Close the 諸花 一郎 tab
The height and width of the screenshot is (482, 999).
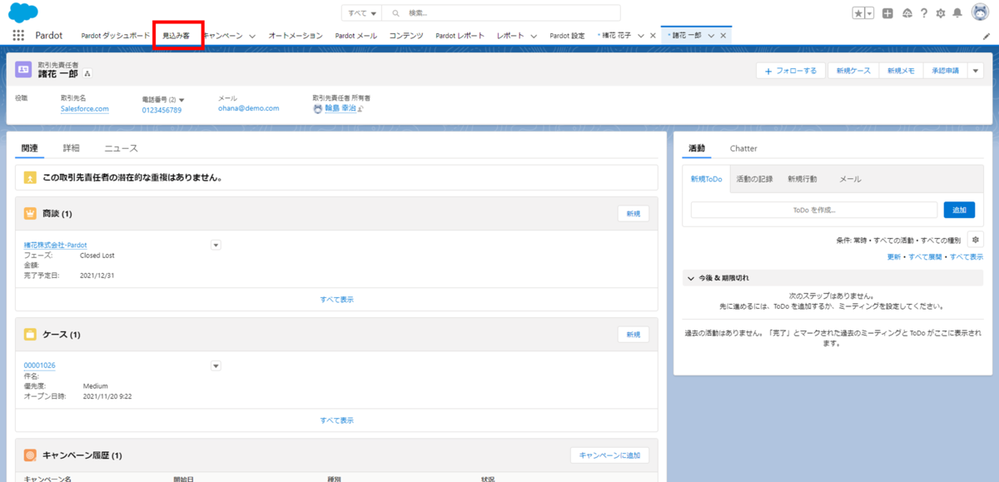(x=723, y=36)
